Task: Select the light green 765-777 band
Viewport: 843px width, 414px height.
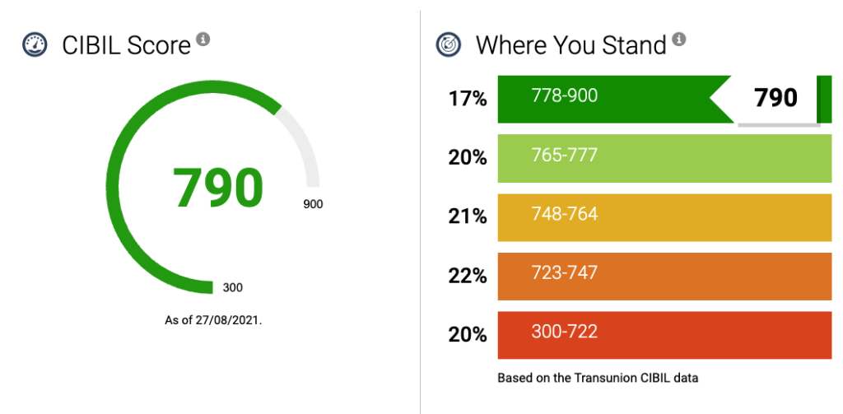Action: (664, 157)
